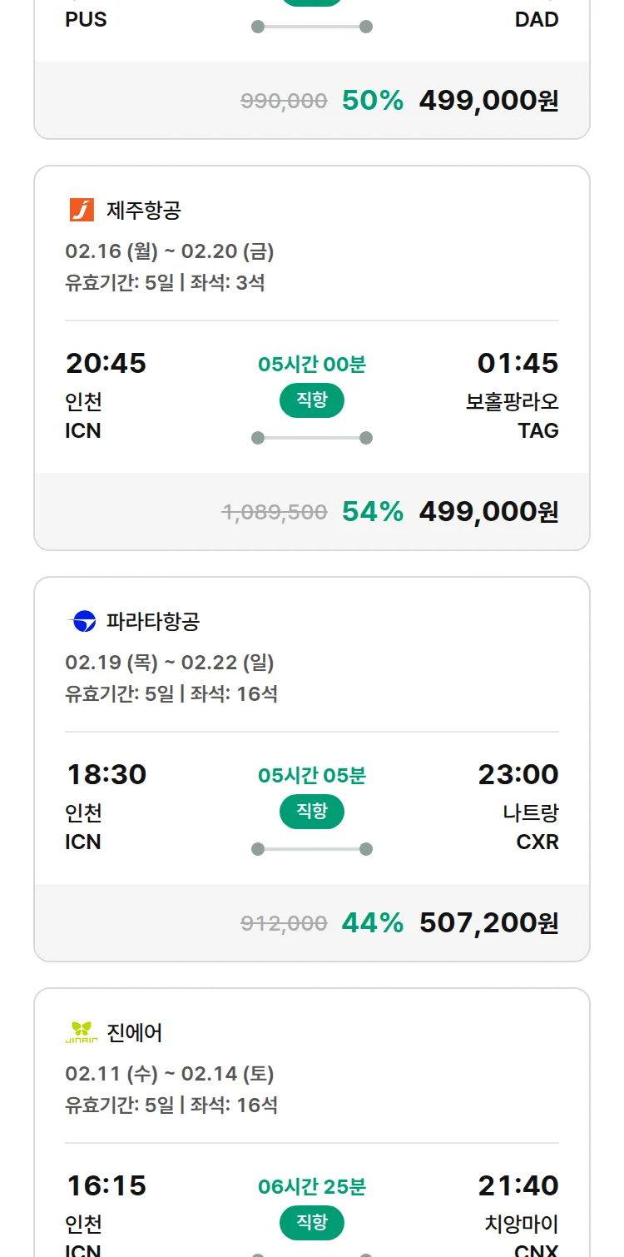The height and width of the screenshot is (1257, 624).
Task: Click the 44% discount label
Action: pyautogui.click(x=372, y=922)
